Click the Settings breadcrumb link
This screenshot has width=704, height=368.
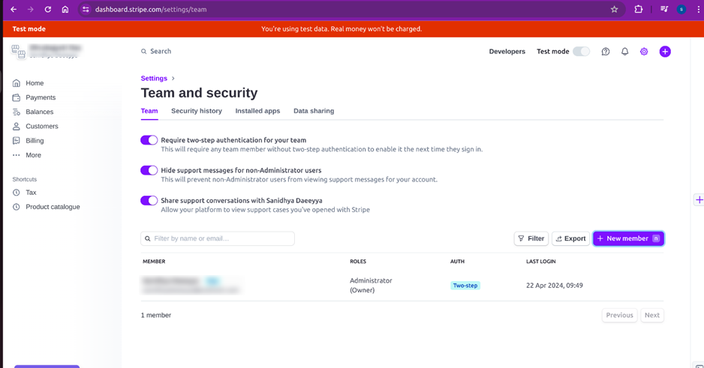[154, 79]
